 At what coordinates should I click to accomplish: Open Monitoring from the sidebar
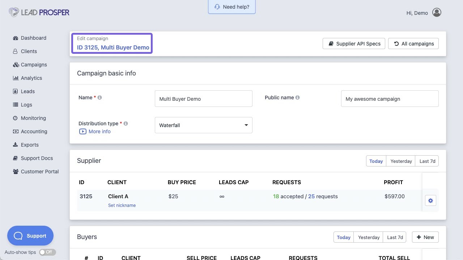pos(33,118)
